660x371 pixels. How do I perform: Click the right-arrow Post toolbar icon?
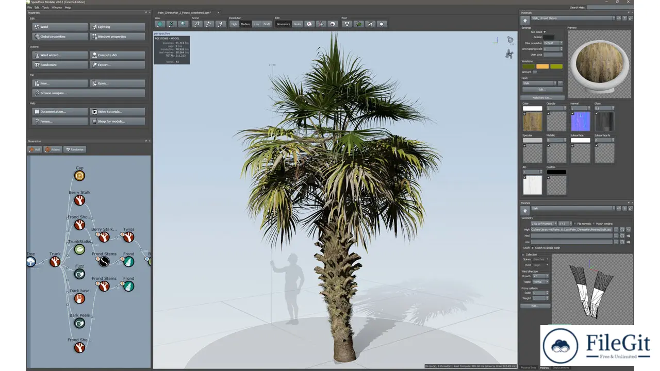[382, 24]
